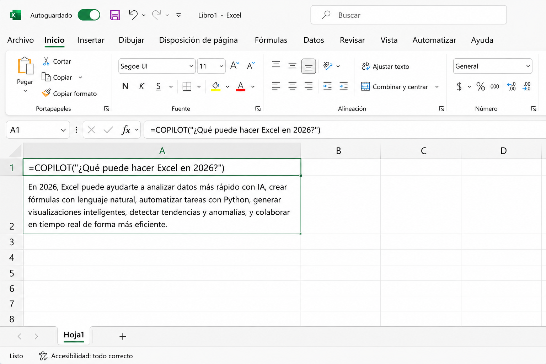Decrease decimal places
Screen dimensions: 546x364
coord(526,86)
